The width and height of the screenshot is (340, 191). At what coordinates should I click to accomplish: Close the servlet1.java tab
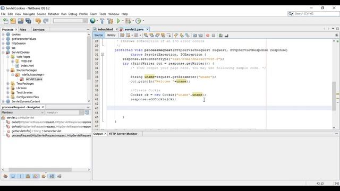[148, 29]
